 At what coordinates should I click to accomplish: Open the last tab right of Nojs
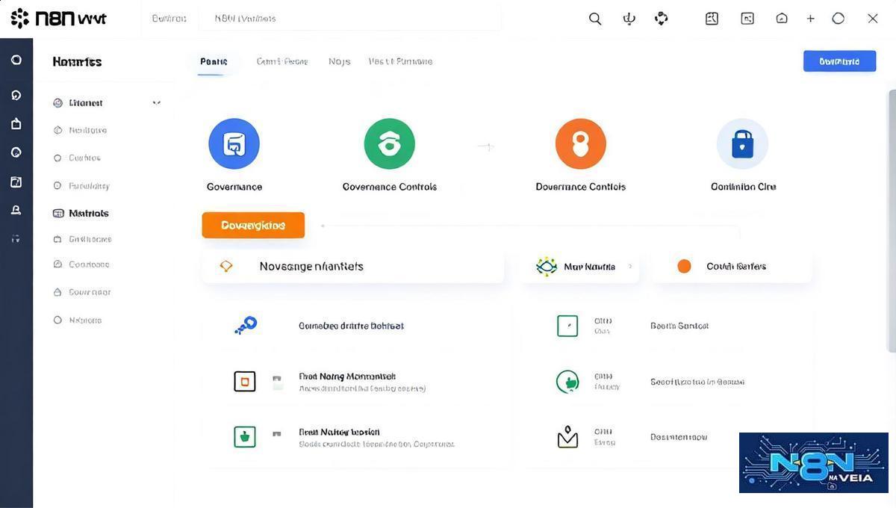coord(400,61)
